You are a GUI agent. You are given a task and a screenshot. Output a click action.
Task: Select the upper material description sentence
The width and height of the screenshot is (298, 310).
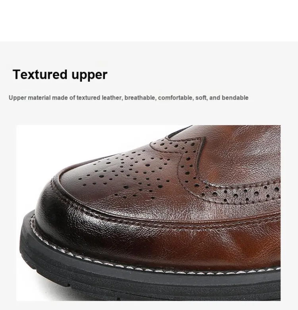click(128, 98)
